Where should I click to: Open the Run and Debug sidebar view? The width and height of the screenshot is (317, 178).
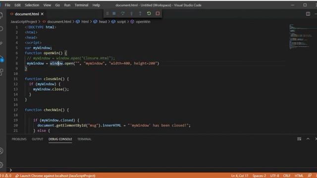[1, 59]
